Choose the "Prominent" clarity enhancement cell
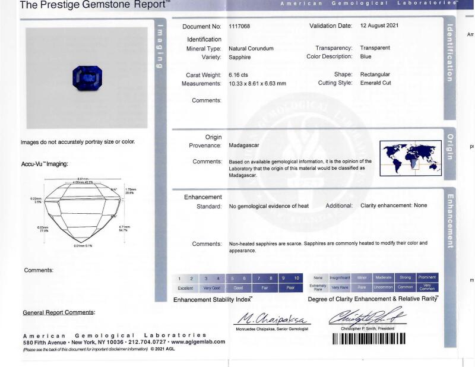This screenshot has height=367, width=475. pyautogui.click(x=427, y=277)
